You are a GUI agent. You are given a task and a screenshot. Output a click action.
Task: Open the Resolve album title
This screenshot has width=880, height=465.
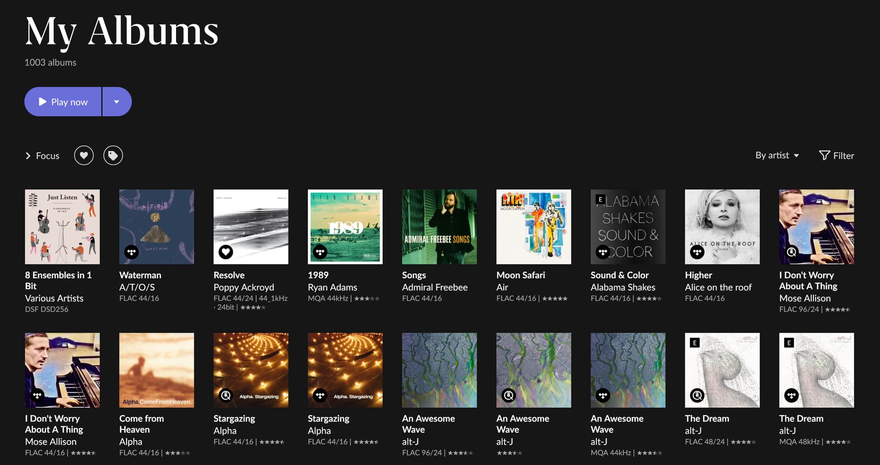tap(229, 275)
